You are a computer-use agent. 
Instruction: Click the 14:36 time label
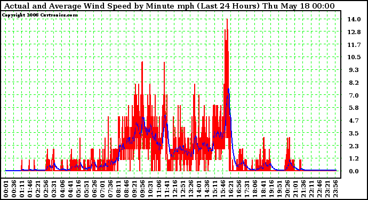207,189
